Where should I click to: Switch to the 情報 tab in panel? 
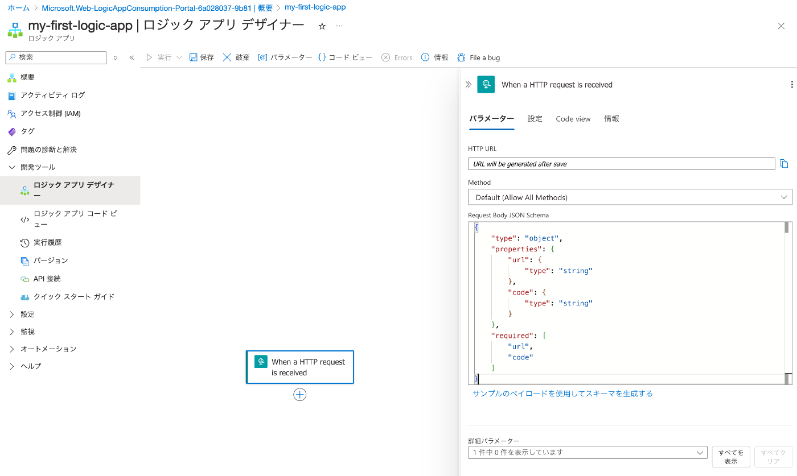[x=612, y=119]
